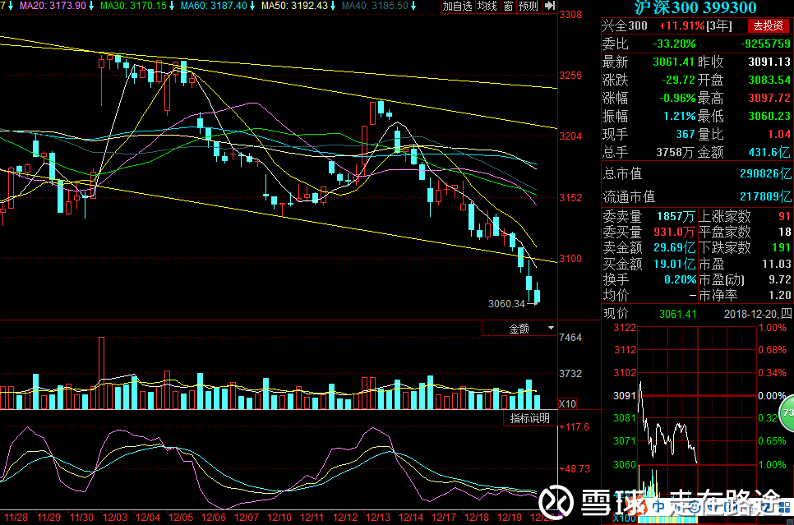Toggle the 均线 moving average lines
The height and width of the screenshot is (525, 794).
tap(487, 6)
